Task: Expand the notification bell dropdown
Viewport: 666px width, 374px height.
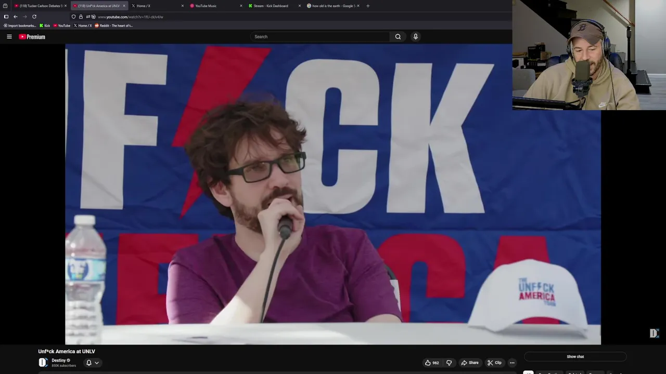Action: point(92,363)
